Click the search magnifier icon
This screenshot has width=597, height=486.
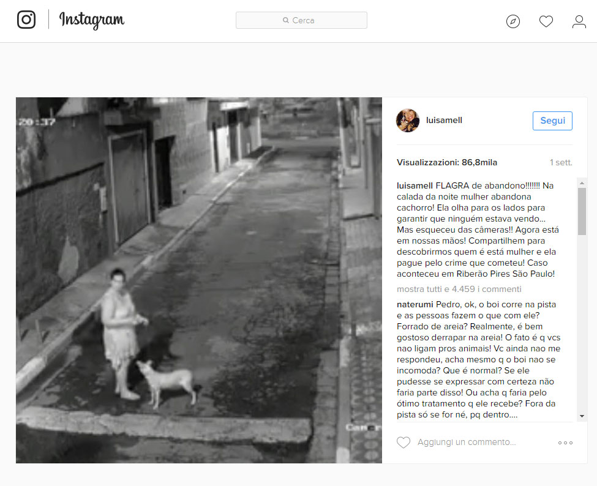click(285, 20)
